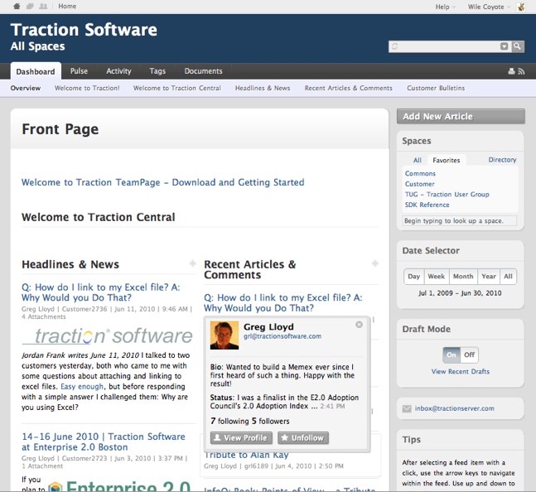Open the Documents tab
The height and width of the screenshot is (492, 536).
tap(203, 71)
